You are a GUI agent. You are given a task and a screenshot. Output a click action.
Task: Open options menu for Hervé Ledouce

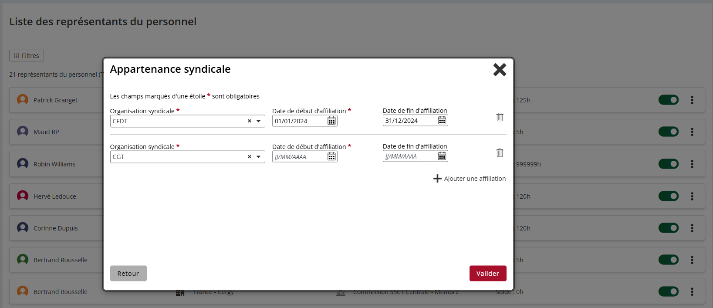692,196
